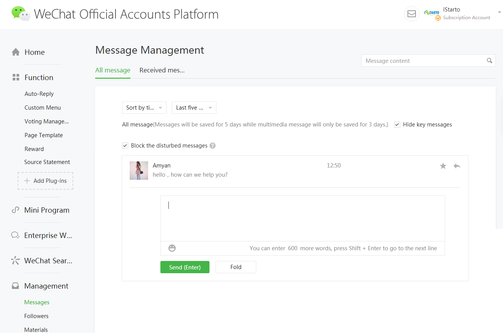Click the search magnifier in Message content field
Viewport: 503px width, 333px height.
pyautogui.click(x=490, y=61)
